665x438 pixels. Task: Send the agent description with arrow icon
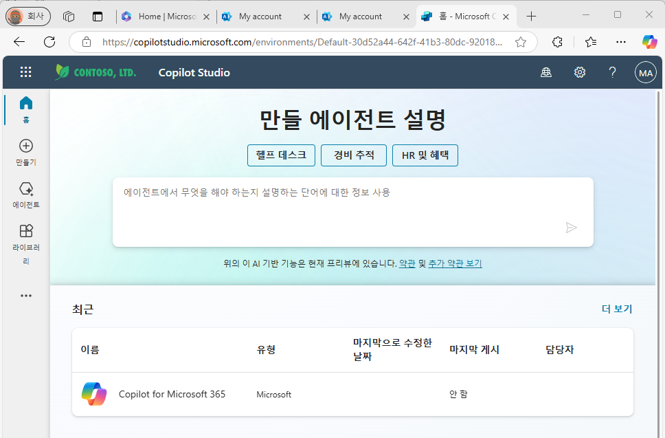[x=572, y=228]
